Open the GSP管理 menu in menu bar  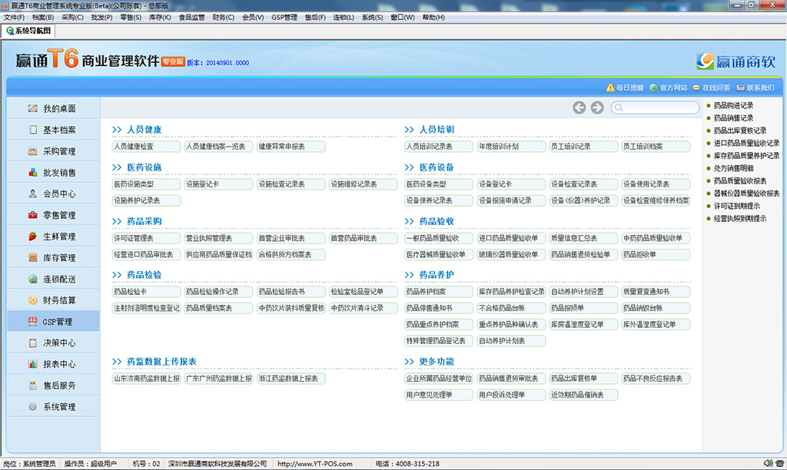pos(284,18)
